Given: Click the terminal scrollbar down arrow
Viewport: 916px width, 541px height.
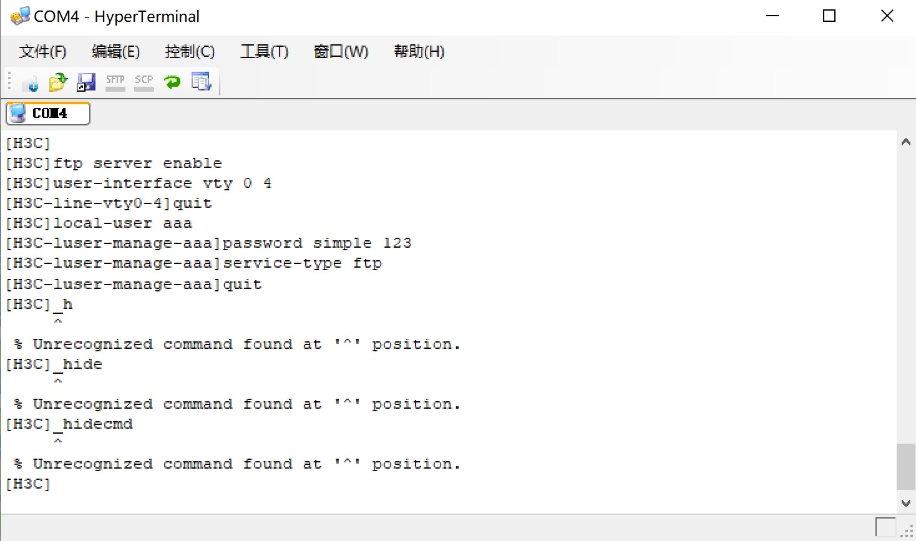Looking at the screenshot, I should click(906, 503).
